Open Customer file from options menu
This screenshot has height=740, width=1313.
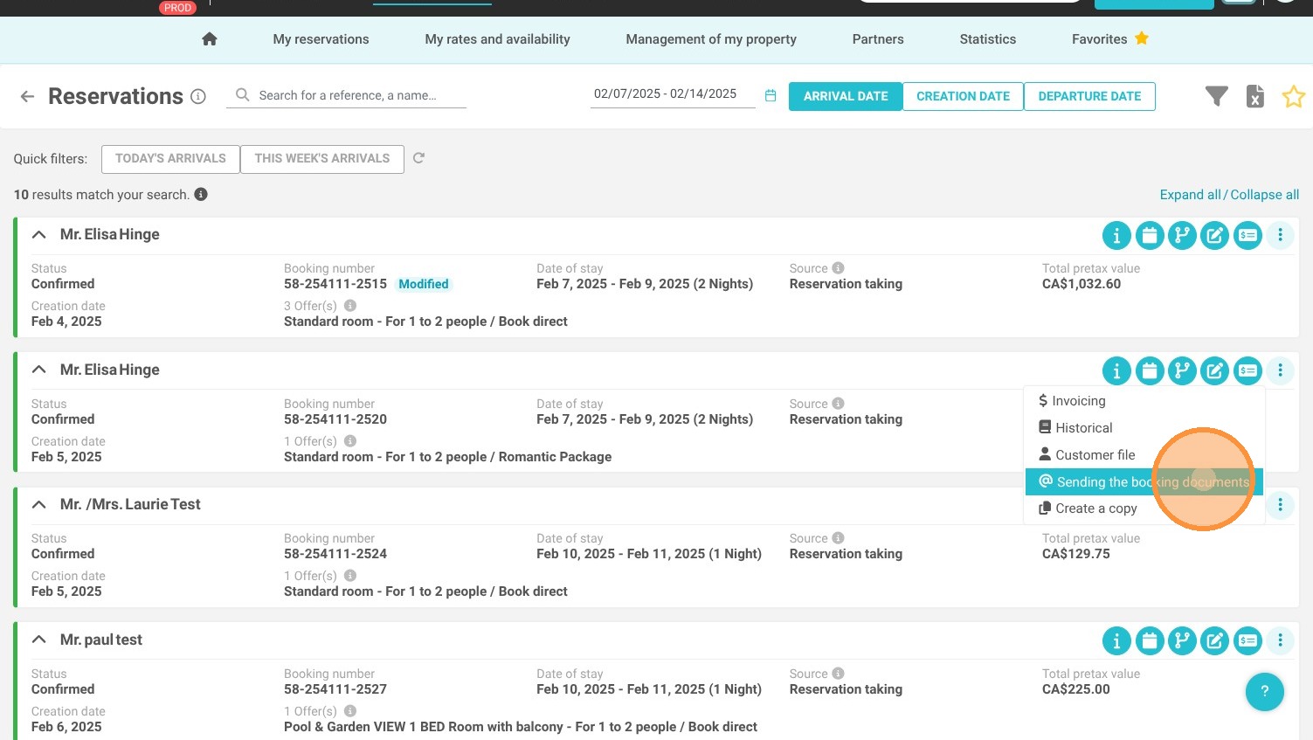click(x=1144, y=455)
